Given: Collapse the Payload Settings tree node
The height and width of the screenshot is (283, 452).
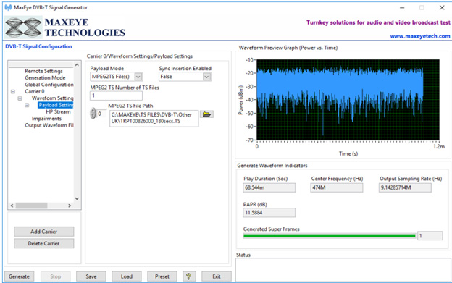Looking at the screenshot, I should (27, 105).
